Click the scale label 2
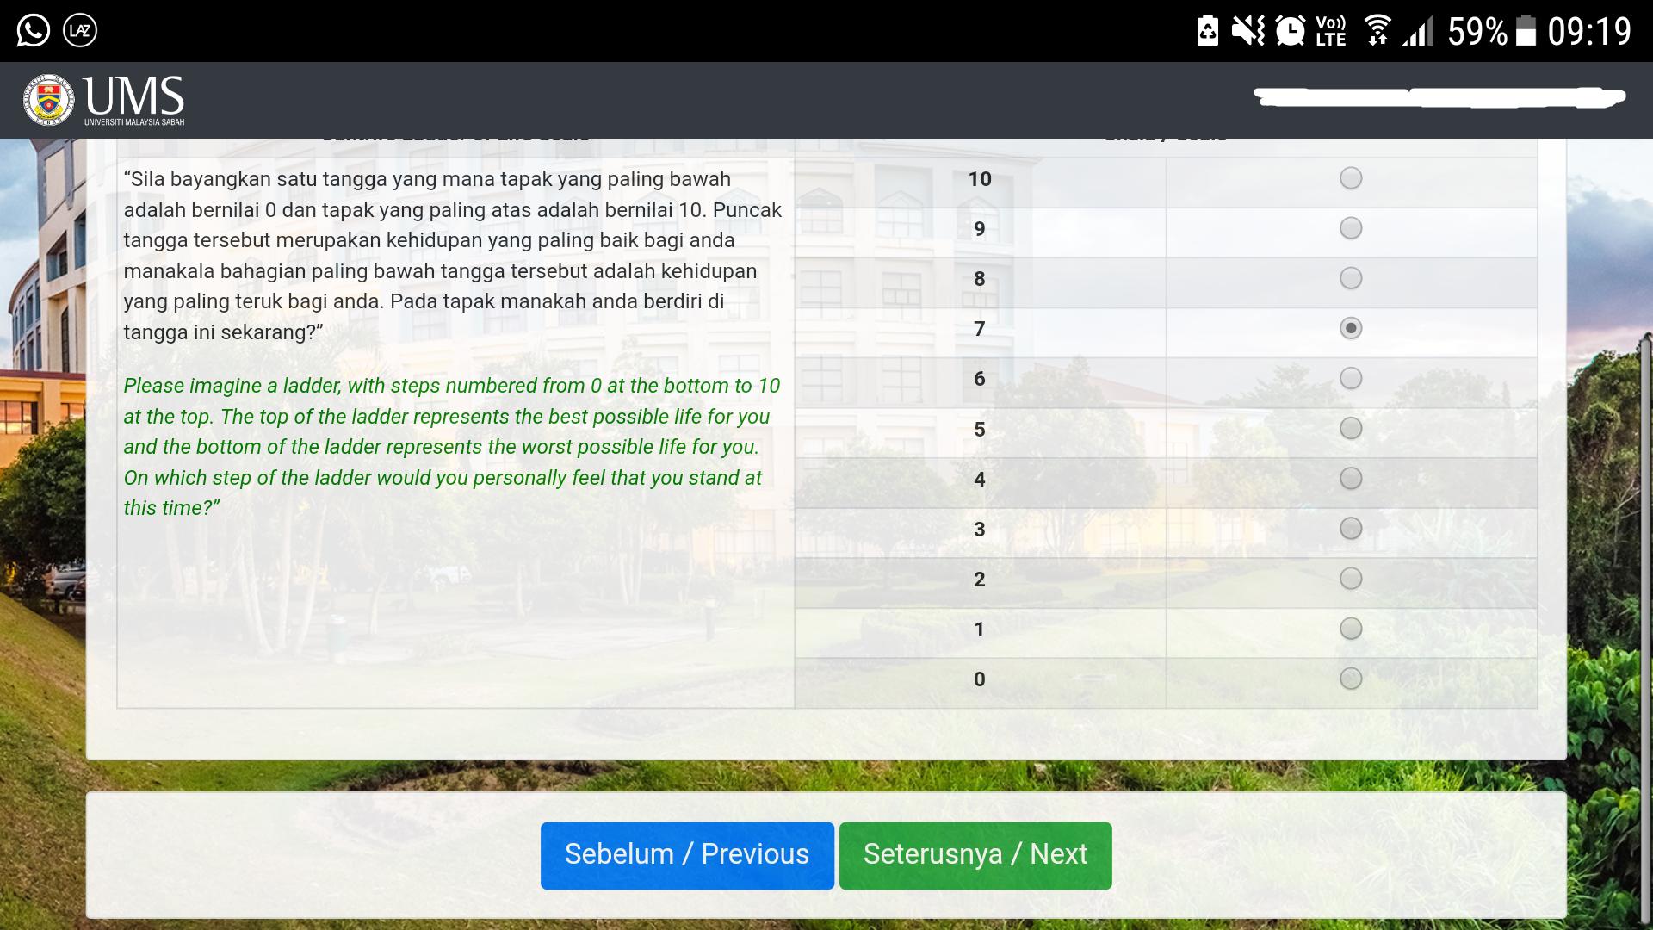This screenshot has width=1653, height=930. [980, 580]
